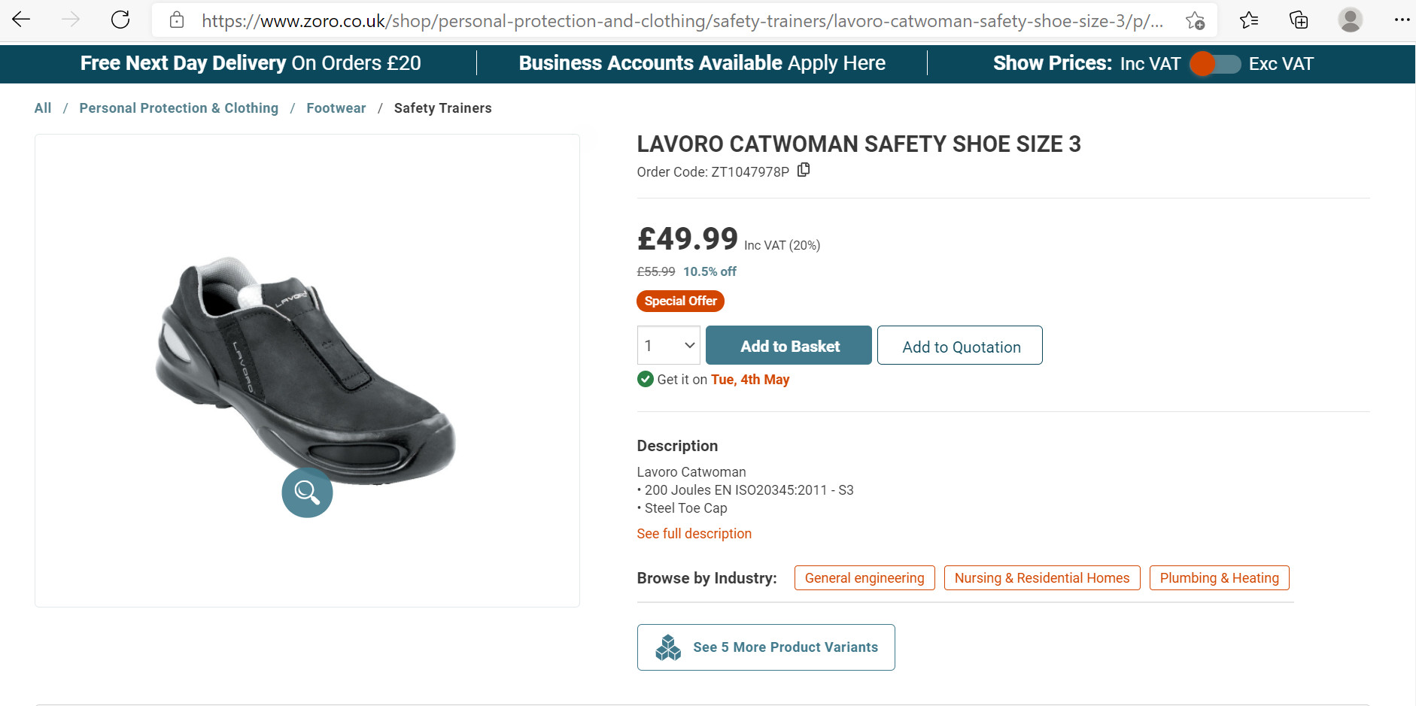The height and width of the screenshot is (706, 1416).
Task: Add this page to favorites star icon
Action: (1195, 20)
